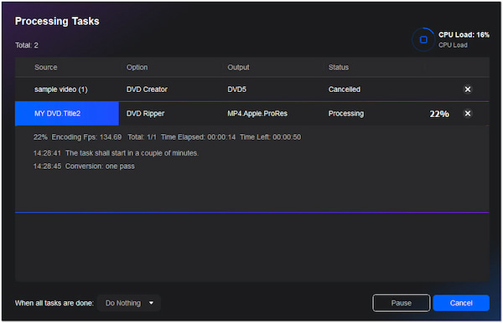Click the 'When all tasks are done:' label
Screen dimensions: 503x323
pyautogui.click(x=54, y=303)
